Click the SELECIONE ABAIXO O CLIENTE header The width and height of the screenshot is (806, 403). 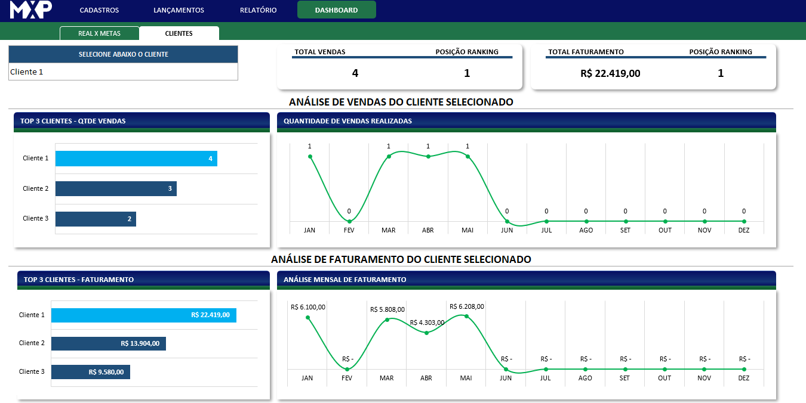(x=123, y=54)
